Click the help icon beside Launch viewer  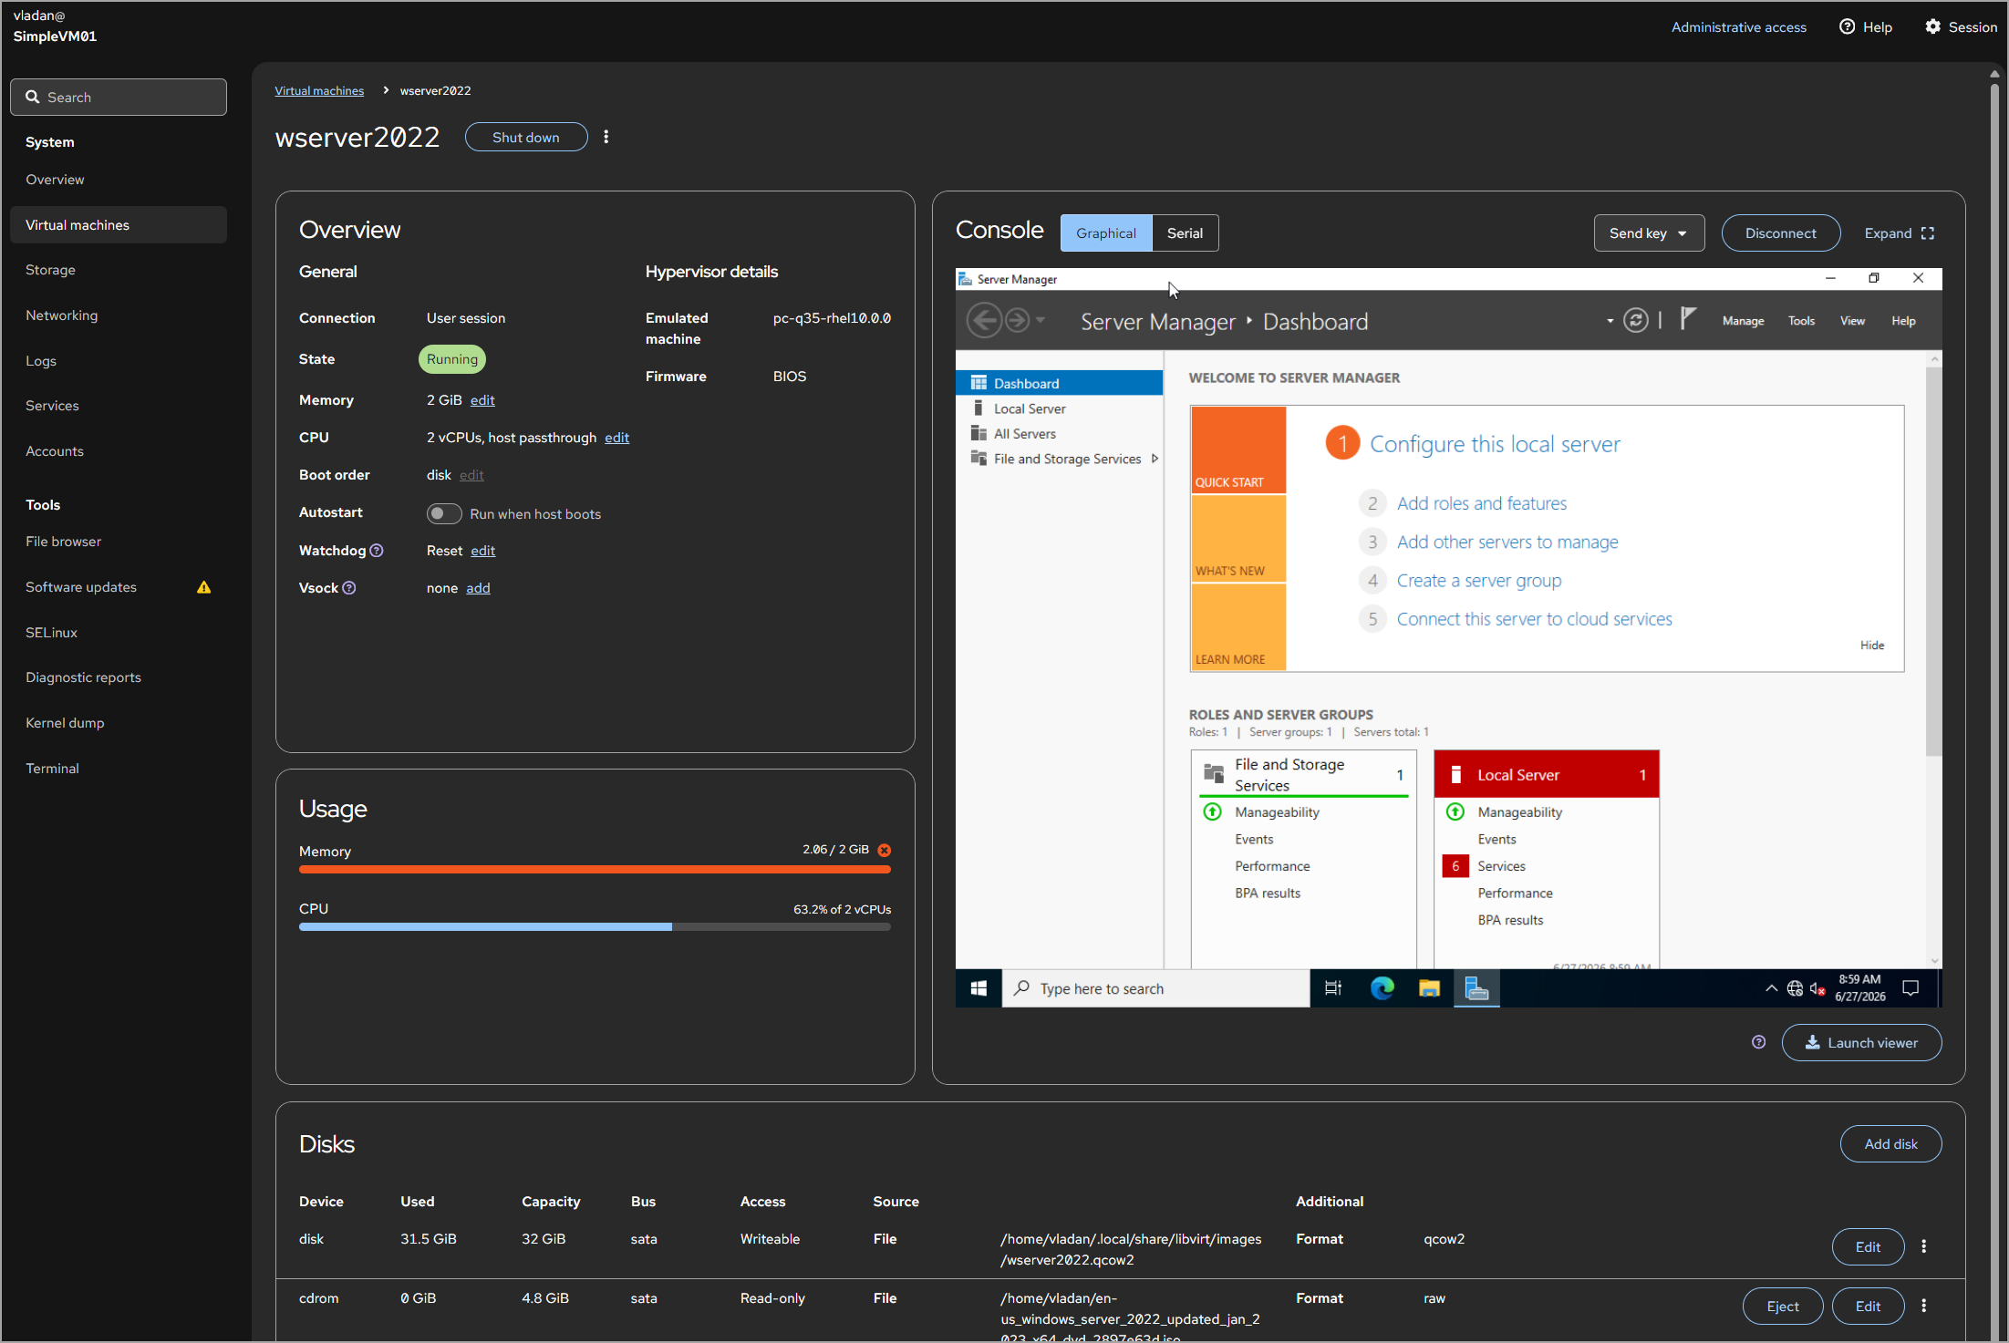coord(1759,1042)
